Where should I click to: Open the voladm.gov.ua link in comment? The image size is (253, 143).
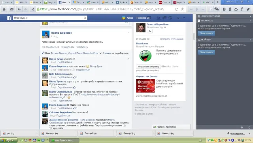(101, 95)
